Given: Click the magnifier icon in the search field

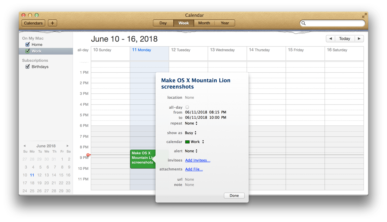Looking at the screenshot, I should (304, 23).
